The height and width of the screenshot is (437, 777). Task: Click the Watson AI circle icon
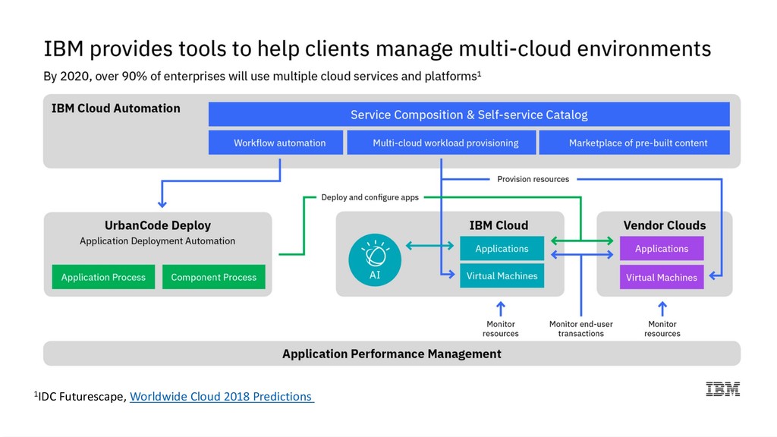tap(375, 260)
